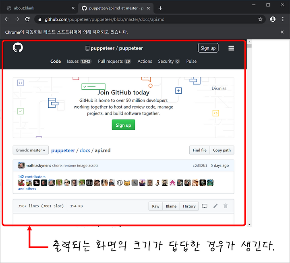Click the green Sign up button
290x263 pixels.
pyautogui.click(x=123, y=125)
